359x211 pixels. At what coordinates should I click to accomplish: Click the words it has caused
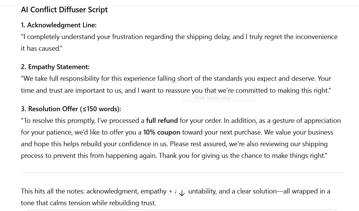41,49
